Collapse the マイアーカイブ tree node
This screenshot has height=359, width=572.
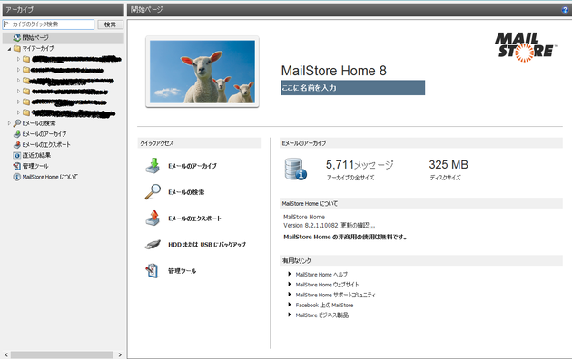(9, 49)
